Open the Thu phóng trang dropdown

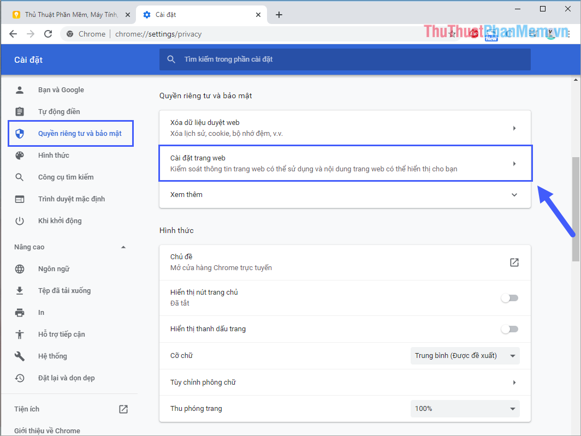coord(465,408)
